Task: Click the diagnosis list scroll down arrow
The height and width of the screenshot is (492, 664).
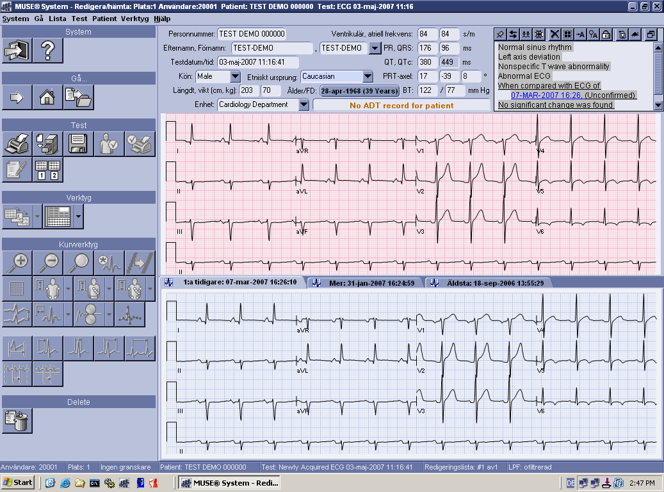Action: tap(658, 105)
